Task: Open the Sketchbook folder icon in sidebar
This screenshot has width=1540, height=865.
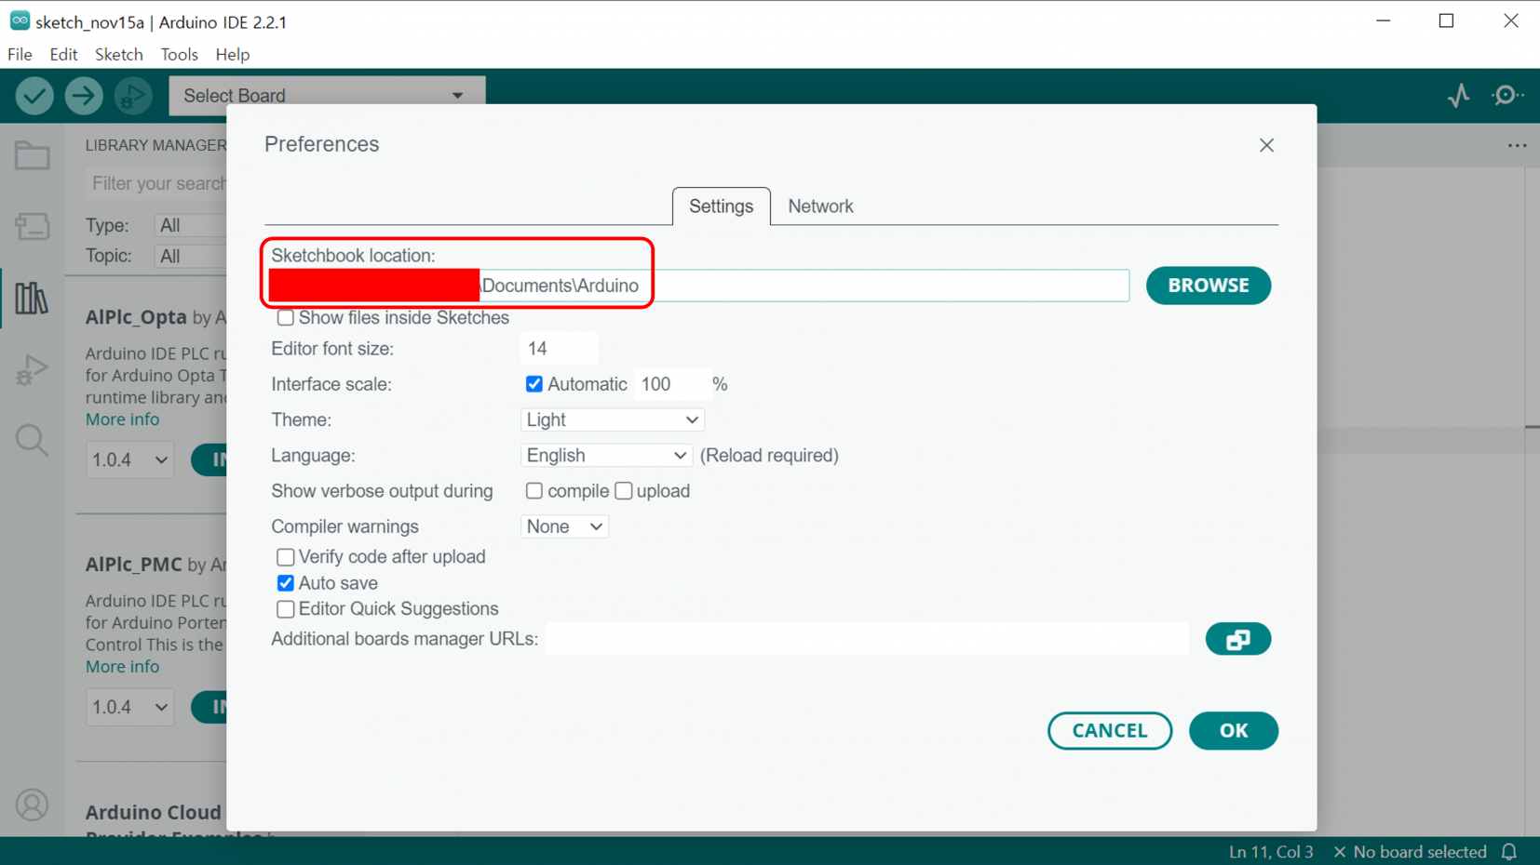Action: [32, 156]
